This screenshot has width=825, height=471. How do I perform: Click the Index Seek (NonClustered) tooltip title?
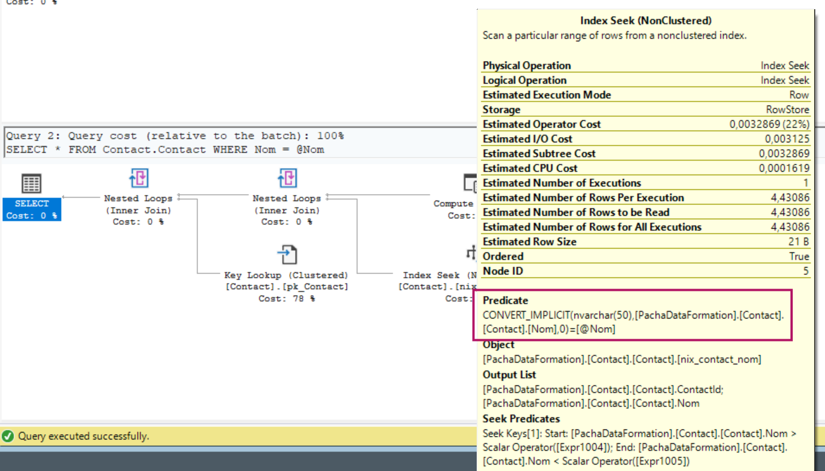click(x=645, y=21)
